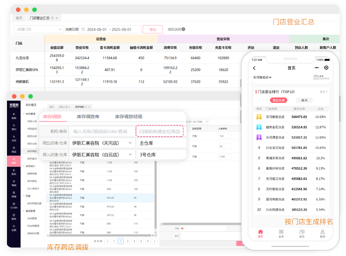Viewport: 346px width, 256px height.
Task: Collapse the 基础配置 tree group
Action: [x=23, y=211]
